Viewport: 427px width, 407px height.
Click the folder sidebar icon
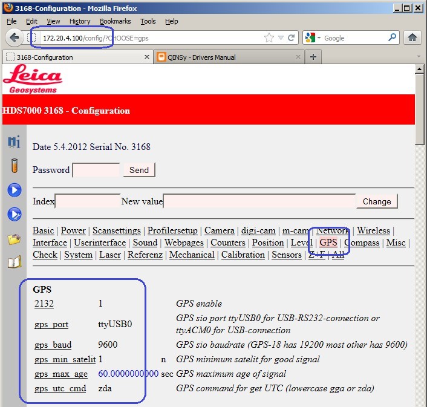(14, 239)
